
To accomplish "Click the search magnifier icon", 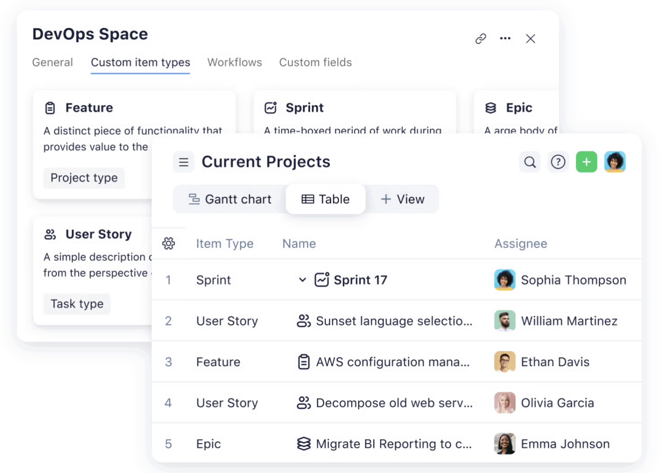I will pyautogui.click(x=530, y=162).
